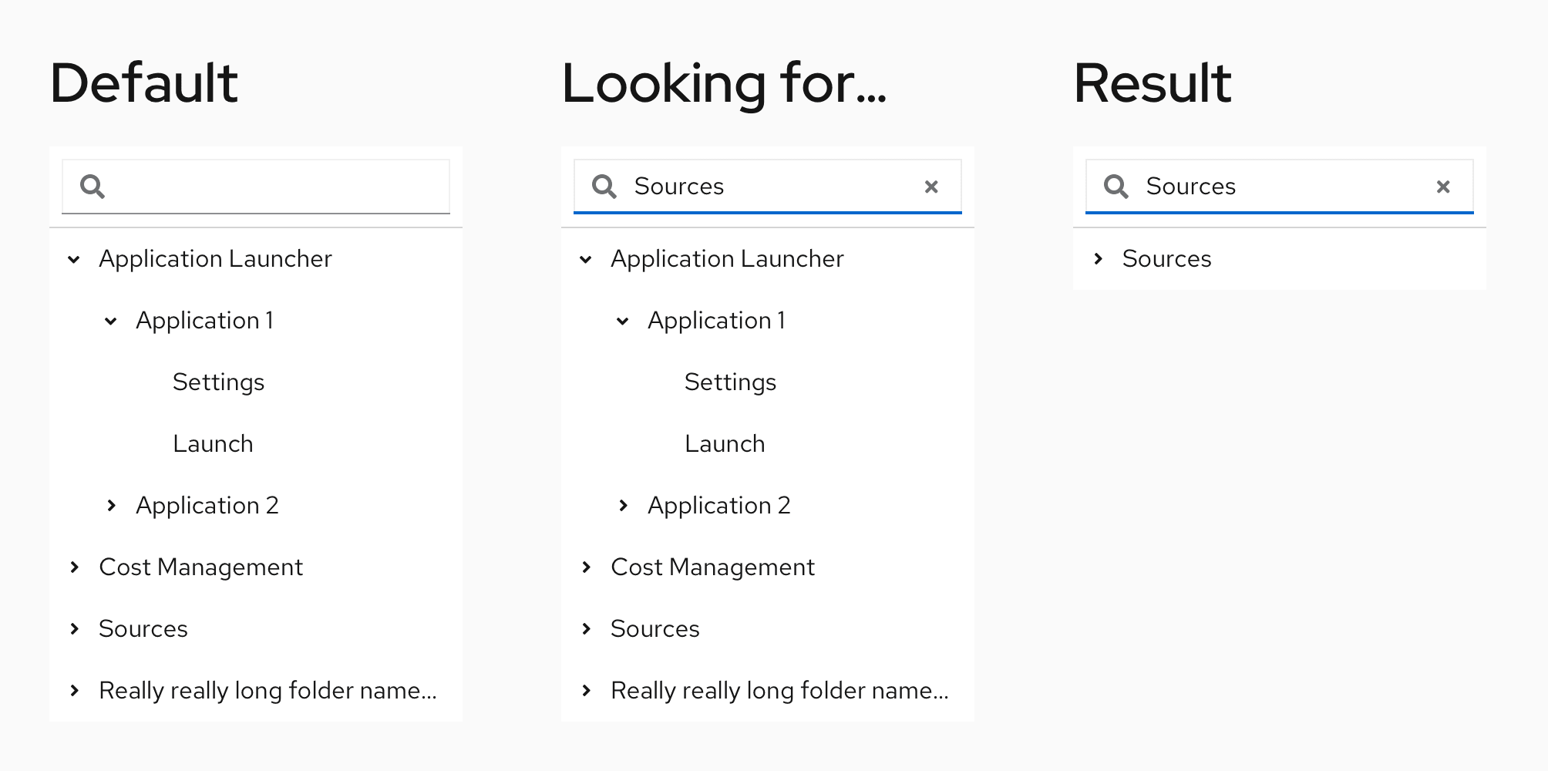Click the magnifier icon in the Result panel
Viewport: 1548px width, 771px height.
(x=1116, y=187)
